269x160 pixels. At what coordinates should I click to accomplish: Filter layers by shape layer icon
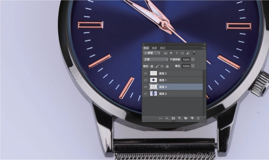tap(182, 53)
